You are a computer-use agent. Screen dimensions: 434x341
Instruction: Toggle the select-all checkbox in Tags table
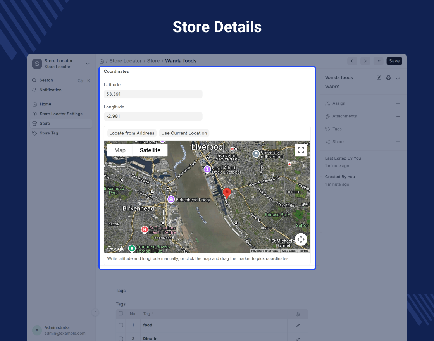(121, 313)
